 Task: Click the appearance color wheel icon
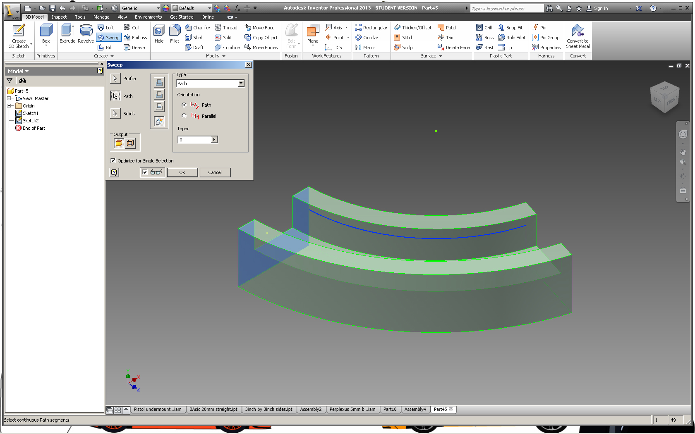(x=166, y=8)
